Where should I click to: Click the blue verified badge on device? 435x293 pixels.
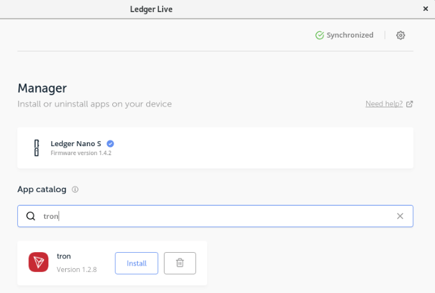[110, 144]
